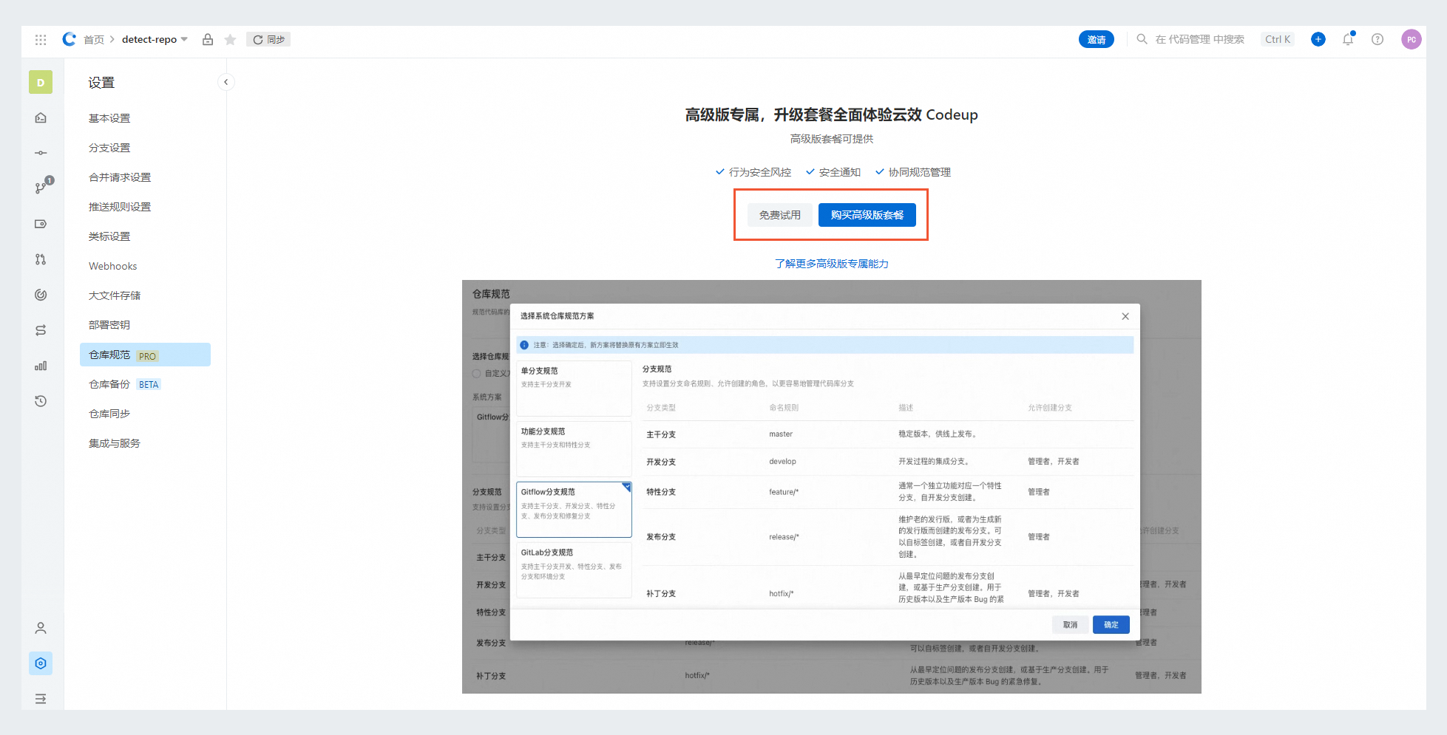Open the merge requests sidebar icon

point(41,259)
